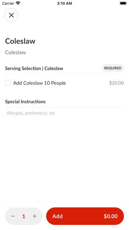Viewport: 129px width, 230px height.
Task: Check the Add Coleslaw 10 People checkbox
Action: click(8, 83)
